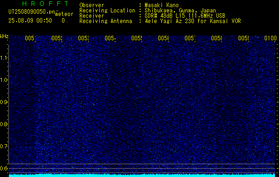The width and height of the screenshot is (279, 177).
Task: Click the 0.7 kHz frequency axis label
Action: (x=4, y=146)
